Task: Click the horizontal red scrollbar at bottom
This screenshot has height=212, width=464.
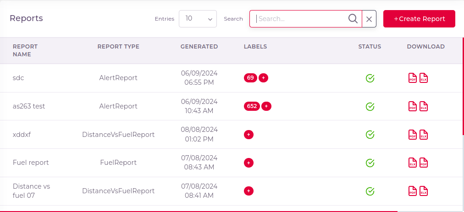Action: tap(199, 211)
